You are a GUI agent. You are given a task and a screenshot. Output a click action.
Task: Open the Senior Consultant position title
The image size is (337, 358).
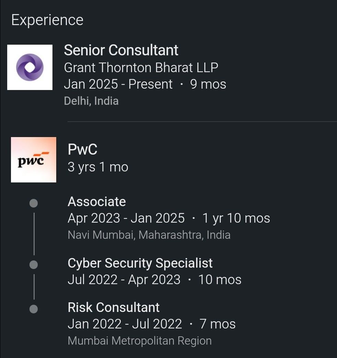pyautogui.click(x=121, y=50)
